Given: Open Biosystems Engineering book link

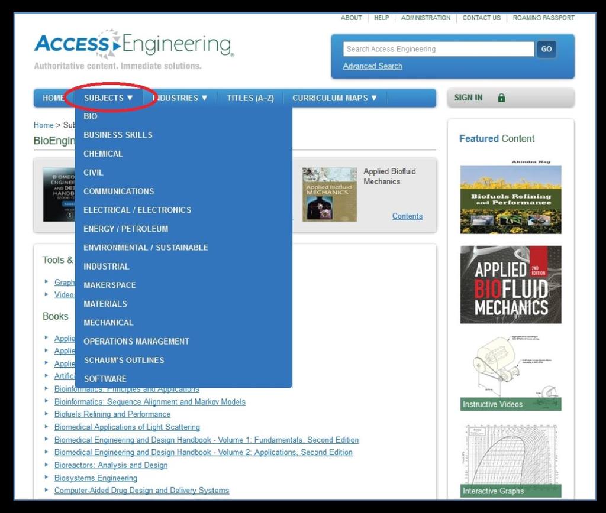Looking at the screenshot, I should tap(96, 478).
